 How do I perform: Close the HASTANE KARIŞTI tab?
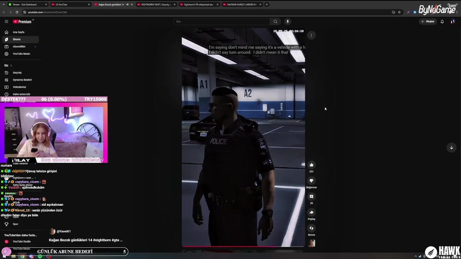coord(260,4)
